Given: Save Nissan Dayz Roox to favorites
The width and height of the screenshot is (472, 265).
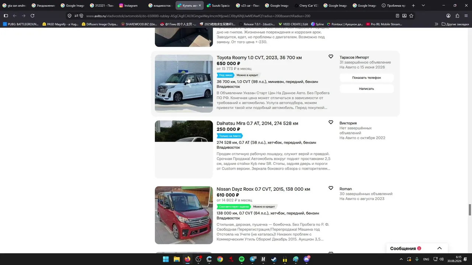Looking at the screenshot, I should tap(331, 188).
